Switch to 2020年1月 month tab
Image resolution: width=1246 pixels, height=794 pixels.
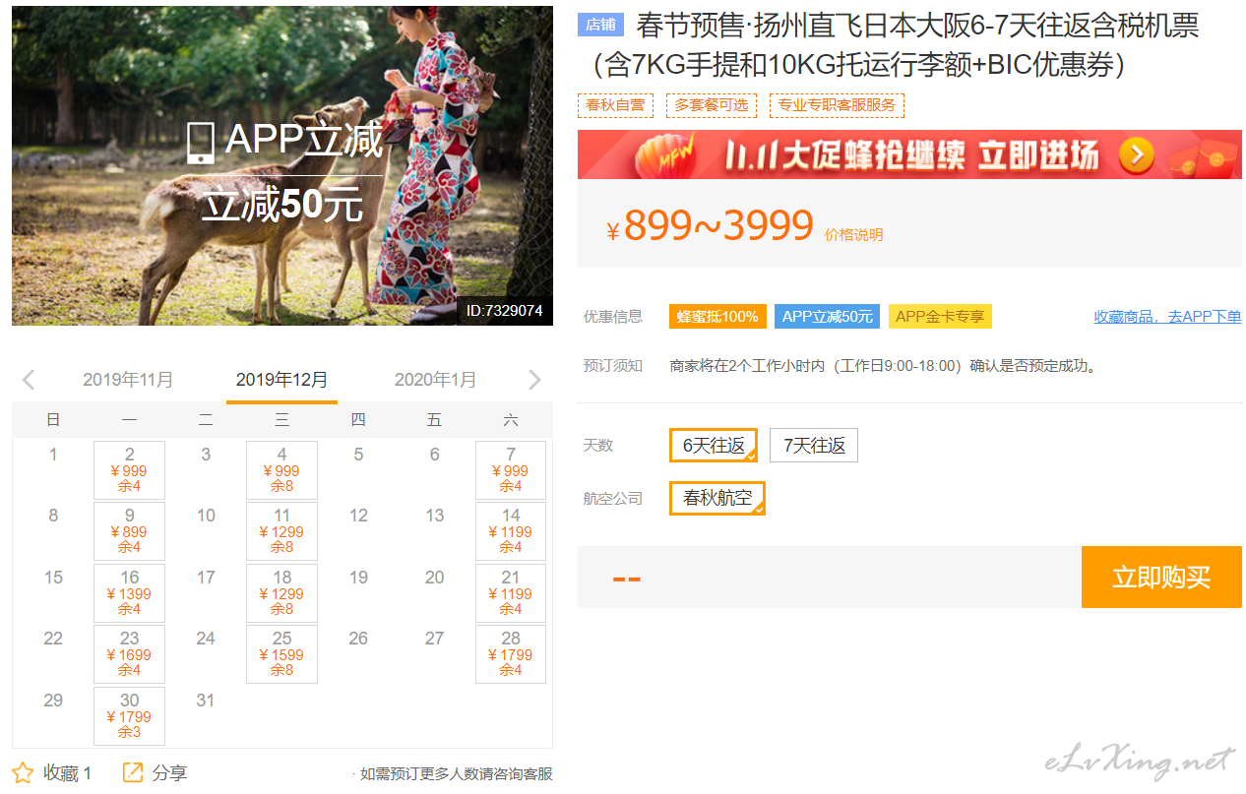435,380
